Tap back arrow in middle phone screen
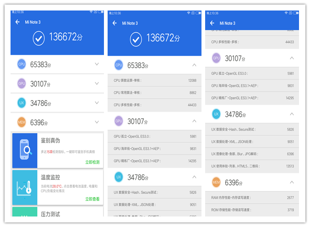Image resolution: width=310 pixels, height=227 pixels. tap(114, 23)
